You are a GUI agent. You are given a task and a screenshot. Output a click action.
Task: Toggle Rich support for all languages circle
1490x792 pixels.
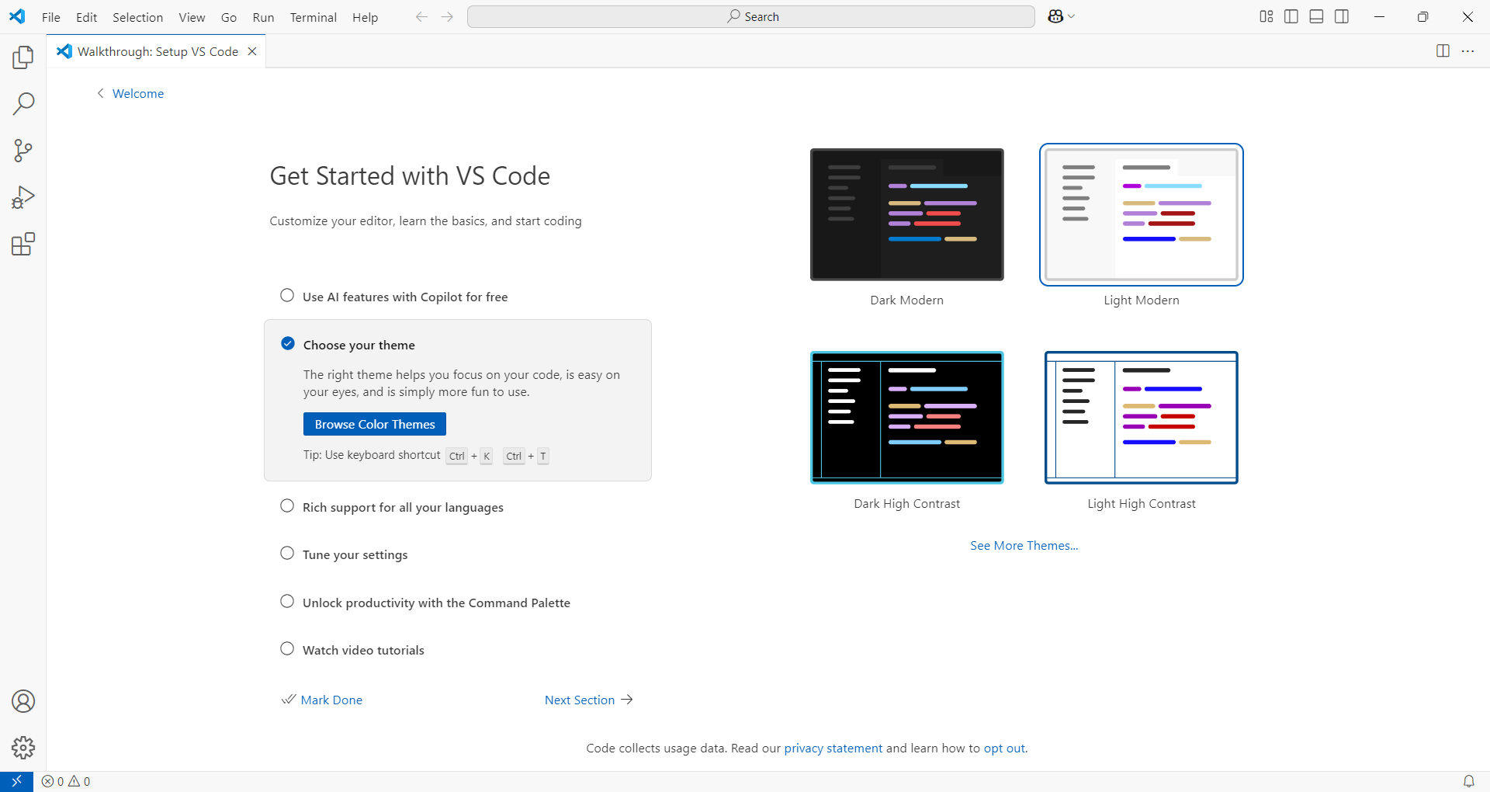287,506
